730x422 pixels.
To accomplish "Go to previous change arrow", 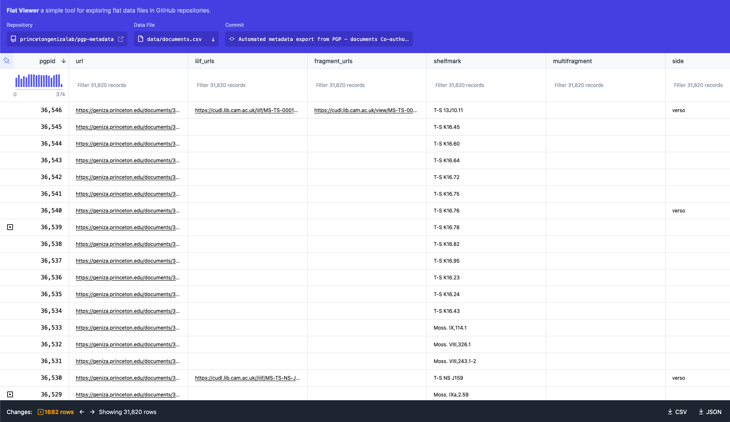I will (82, 412).
